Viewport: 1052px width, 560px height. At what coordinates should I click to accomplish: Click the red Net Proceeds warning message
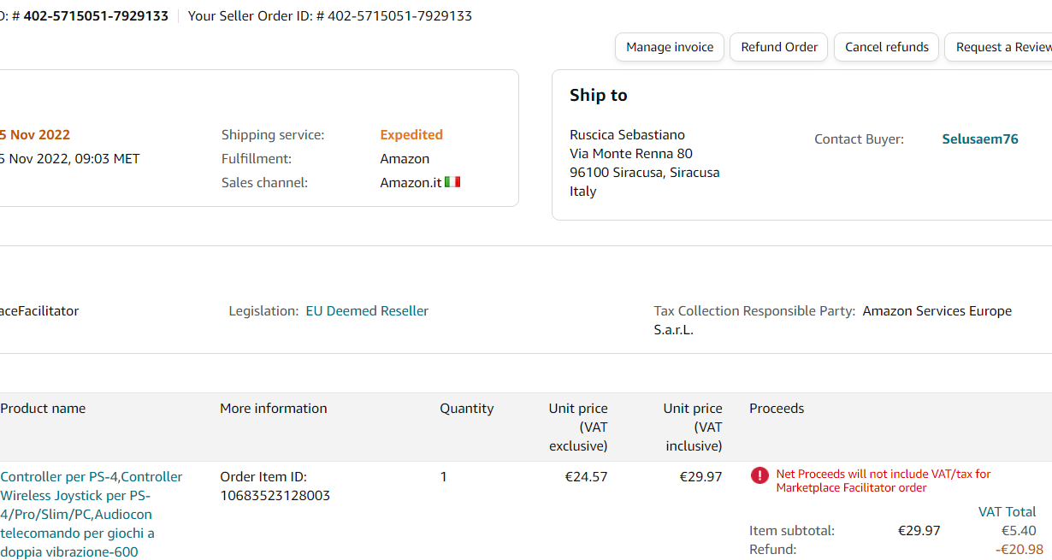point(884,480)
